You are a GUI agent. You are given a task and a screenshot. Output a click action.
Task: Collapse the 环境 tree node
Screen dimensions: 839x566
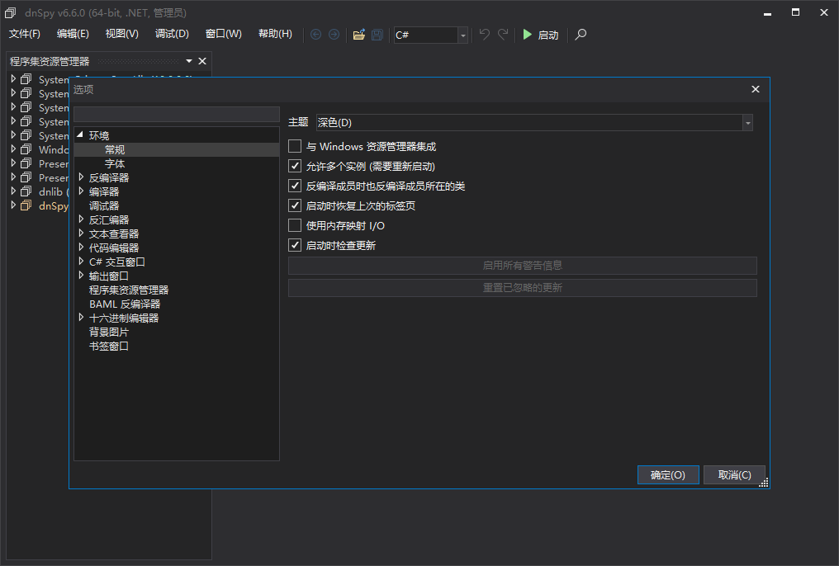point(80,134)
